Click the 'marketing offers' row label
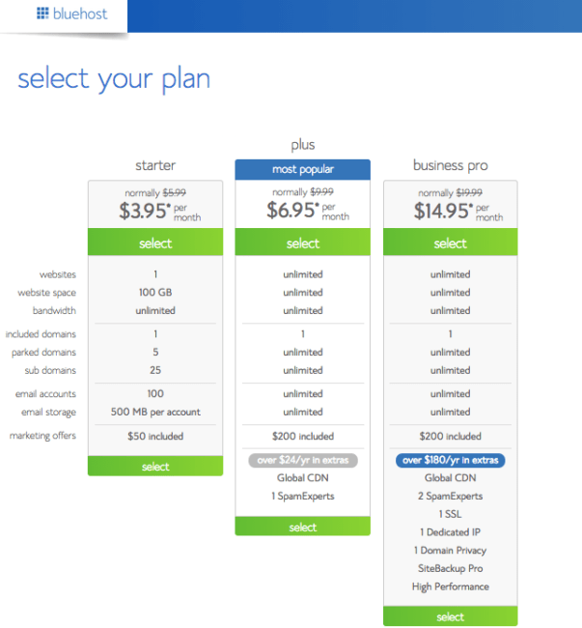Viewport: 582px width, 628px height. coord(42,436)
